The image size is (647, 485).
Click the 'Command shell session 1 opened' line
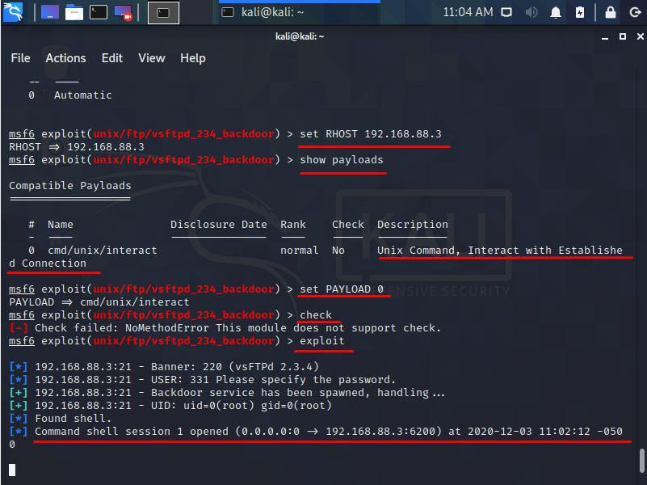(x=316, y=432)
